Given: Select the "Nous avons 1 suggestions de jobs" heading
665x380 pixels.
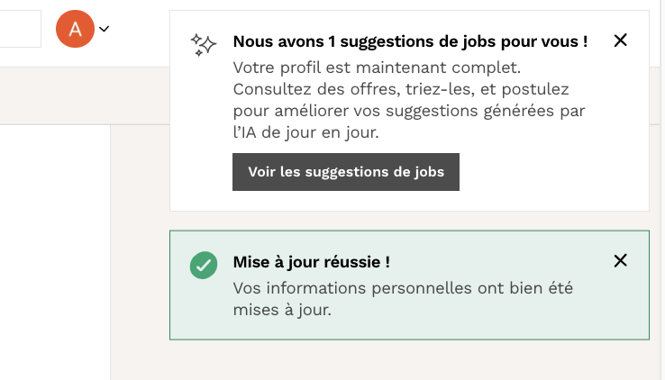Looking at the screenshot, I should 410,41.
